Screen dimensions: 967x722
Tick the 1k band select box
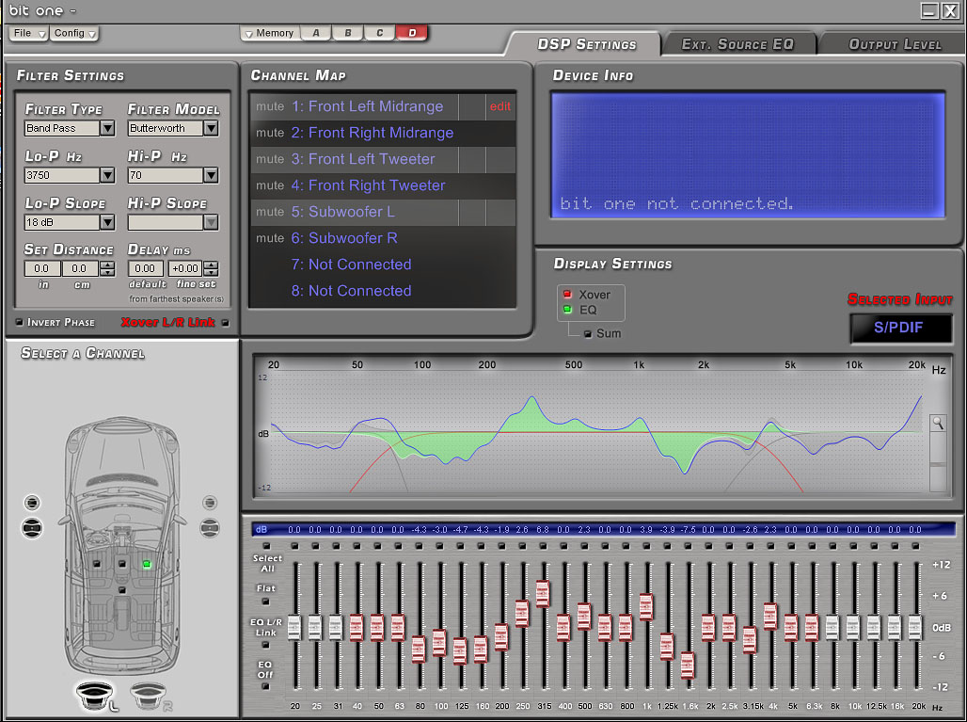(x=646, y=546)
